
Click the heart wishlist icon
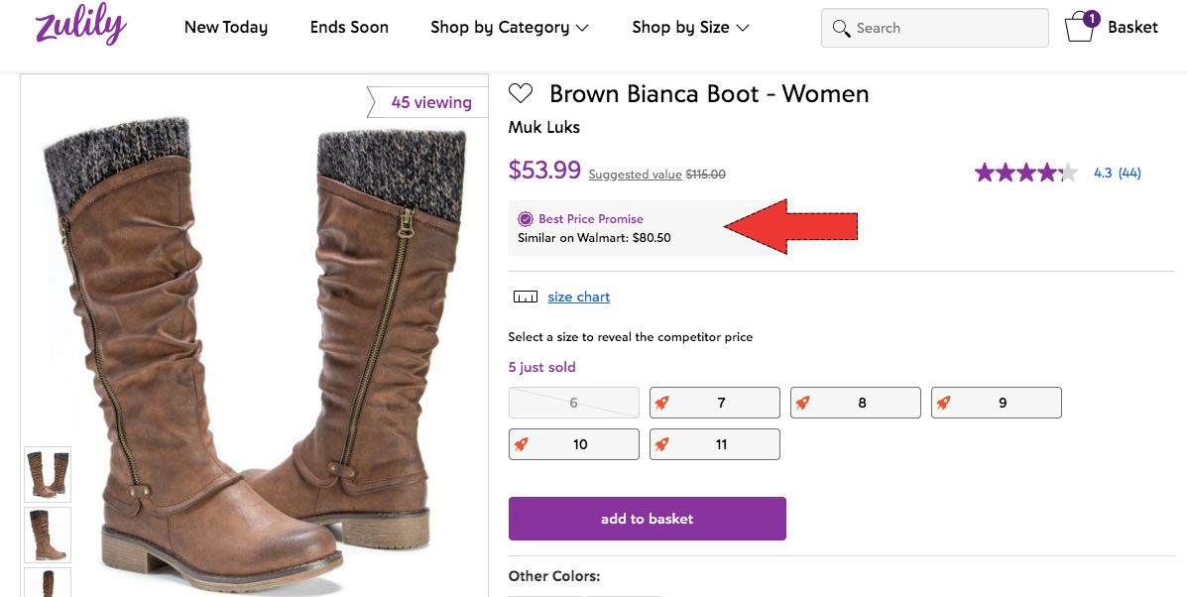(x=521, y=94)
